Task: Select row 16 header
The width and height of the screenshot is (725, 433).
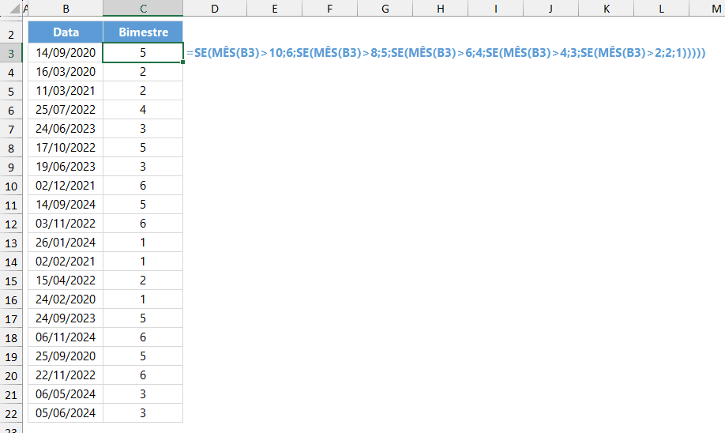Action: (11, 299)
